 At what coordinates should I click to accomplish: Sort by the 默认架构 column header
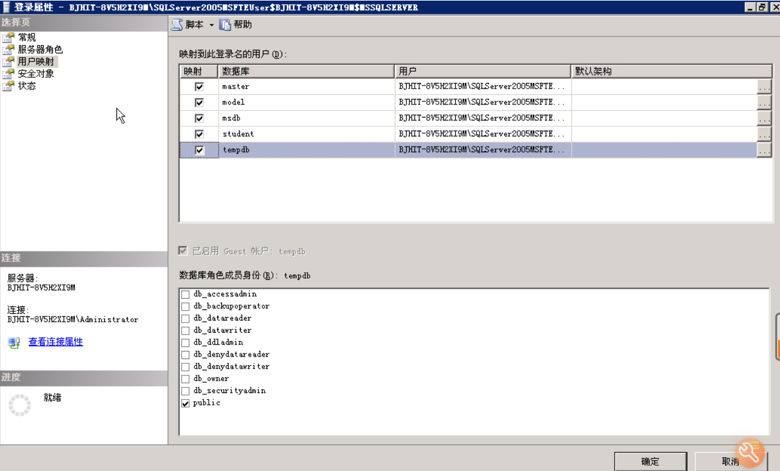[x=671, y=71]
